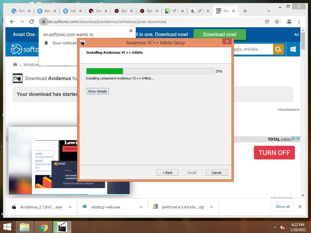The image size is (311, 233).
Task: Click the Softonic search magnifier button
Action: pyautogui.click(x=278, y=49)
